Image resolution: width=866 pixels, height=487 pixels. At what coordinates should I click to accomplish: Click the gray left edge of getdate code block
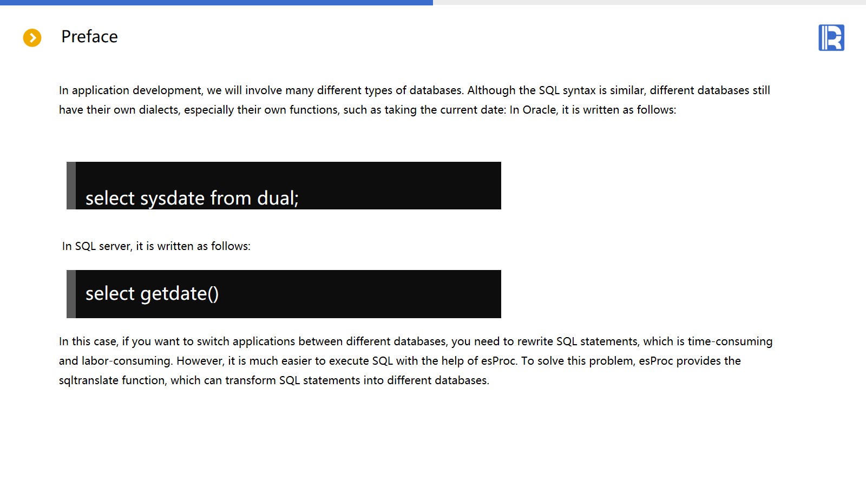tap(71, 294)
